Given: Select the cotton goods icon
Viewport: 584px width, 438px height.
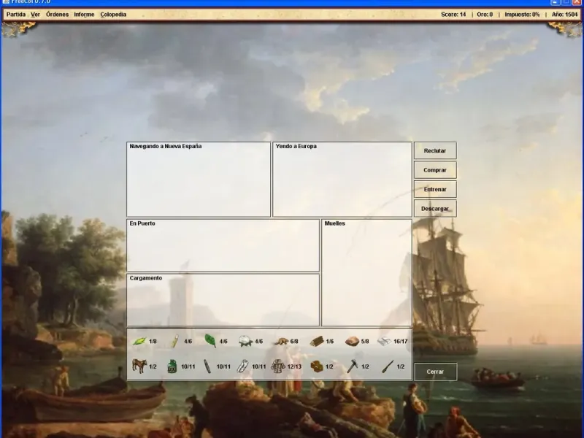Looking at the screenshot, I should [x=245, y=341].
